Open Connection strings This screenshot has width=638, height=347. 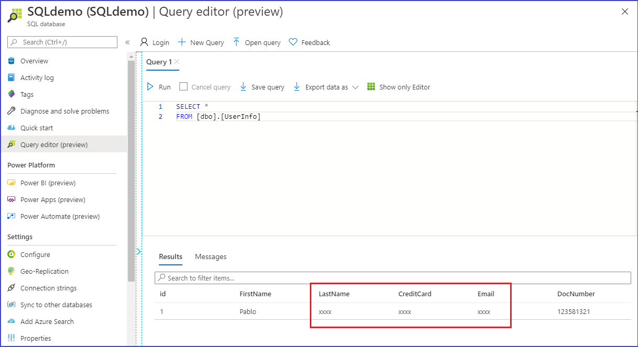[x=49, y=288]
